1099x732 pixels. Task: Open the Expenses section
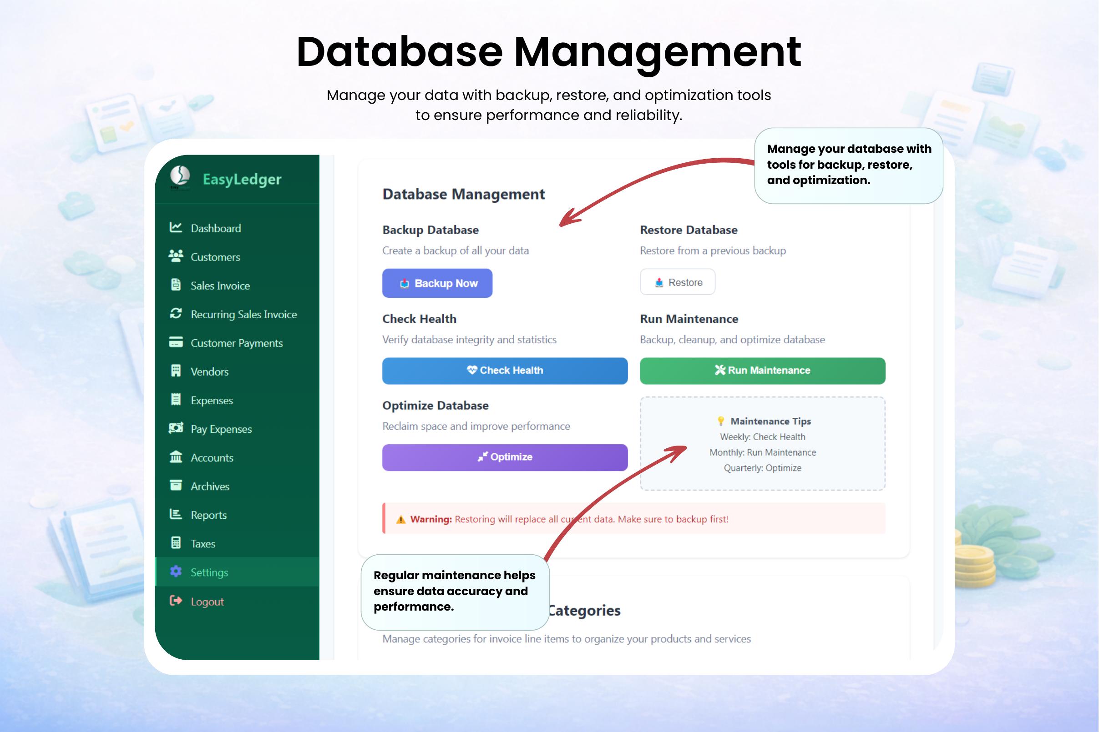(237, 400)
